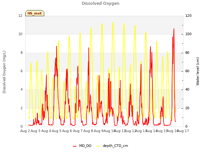Image resolution: width=202 pixels, height=152 pixels.
Task: Click the left axis value 10
Action: point(20,34)
